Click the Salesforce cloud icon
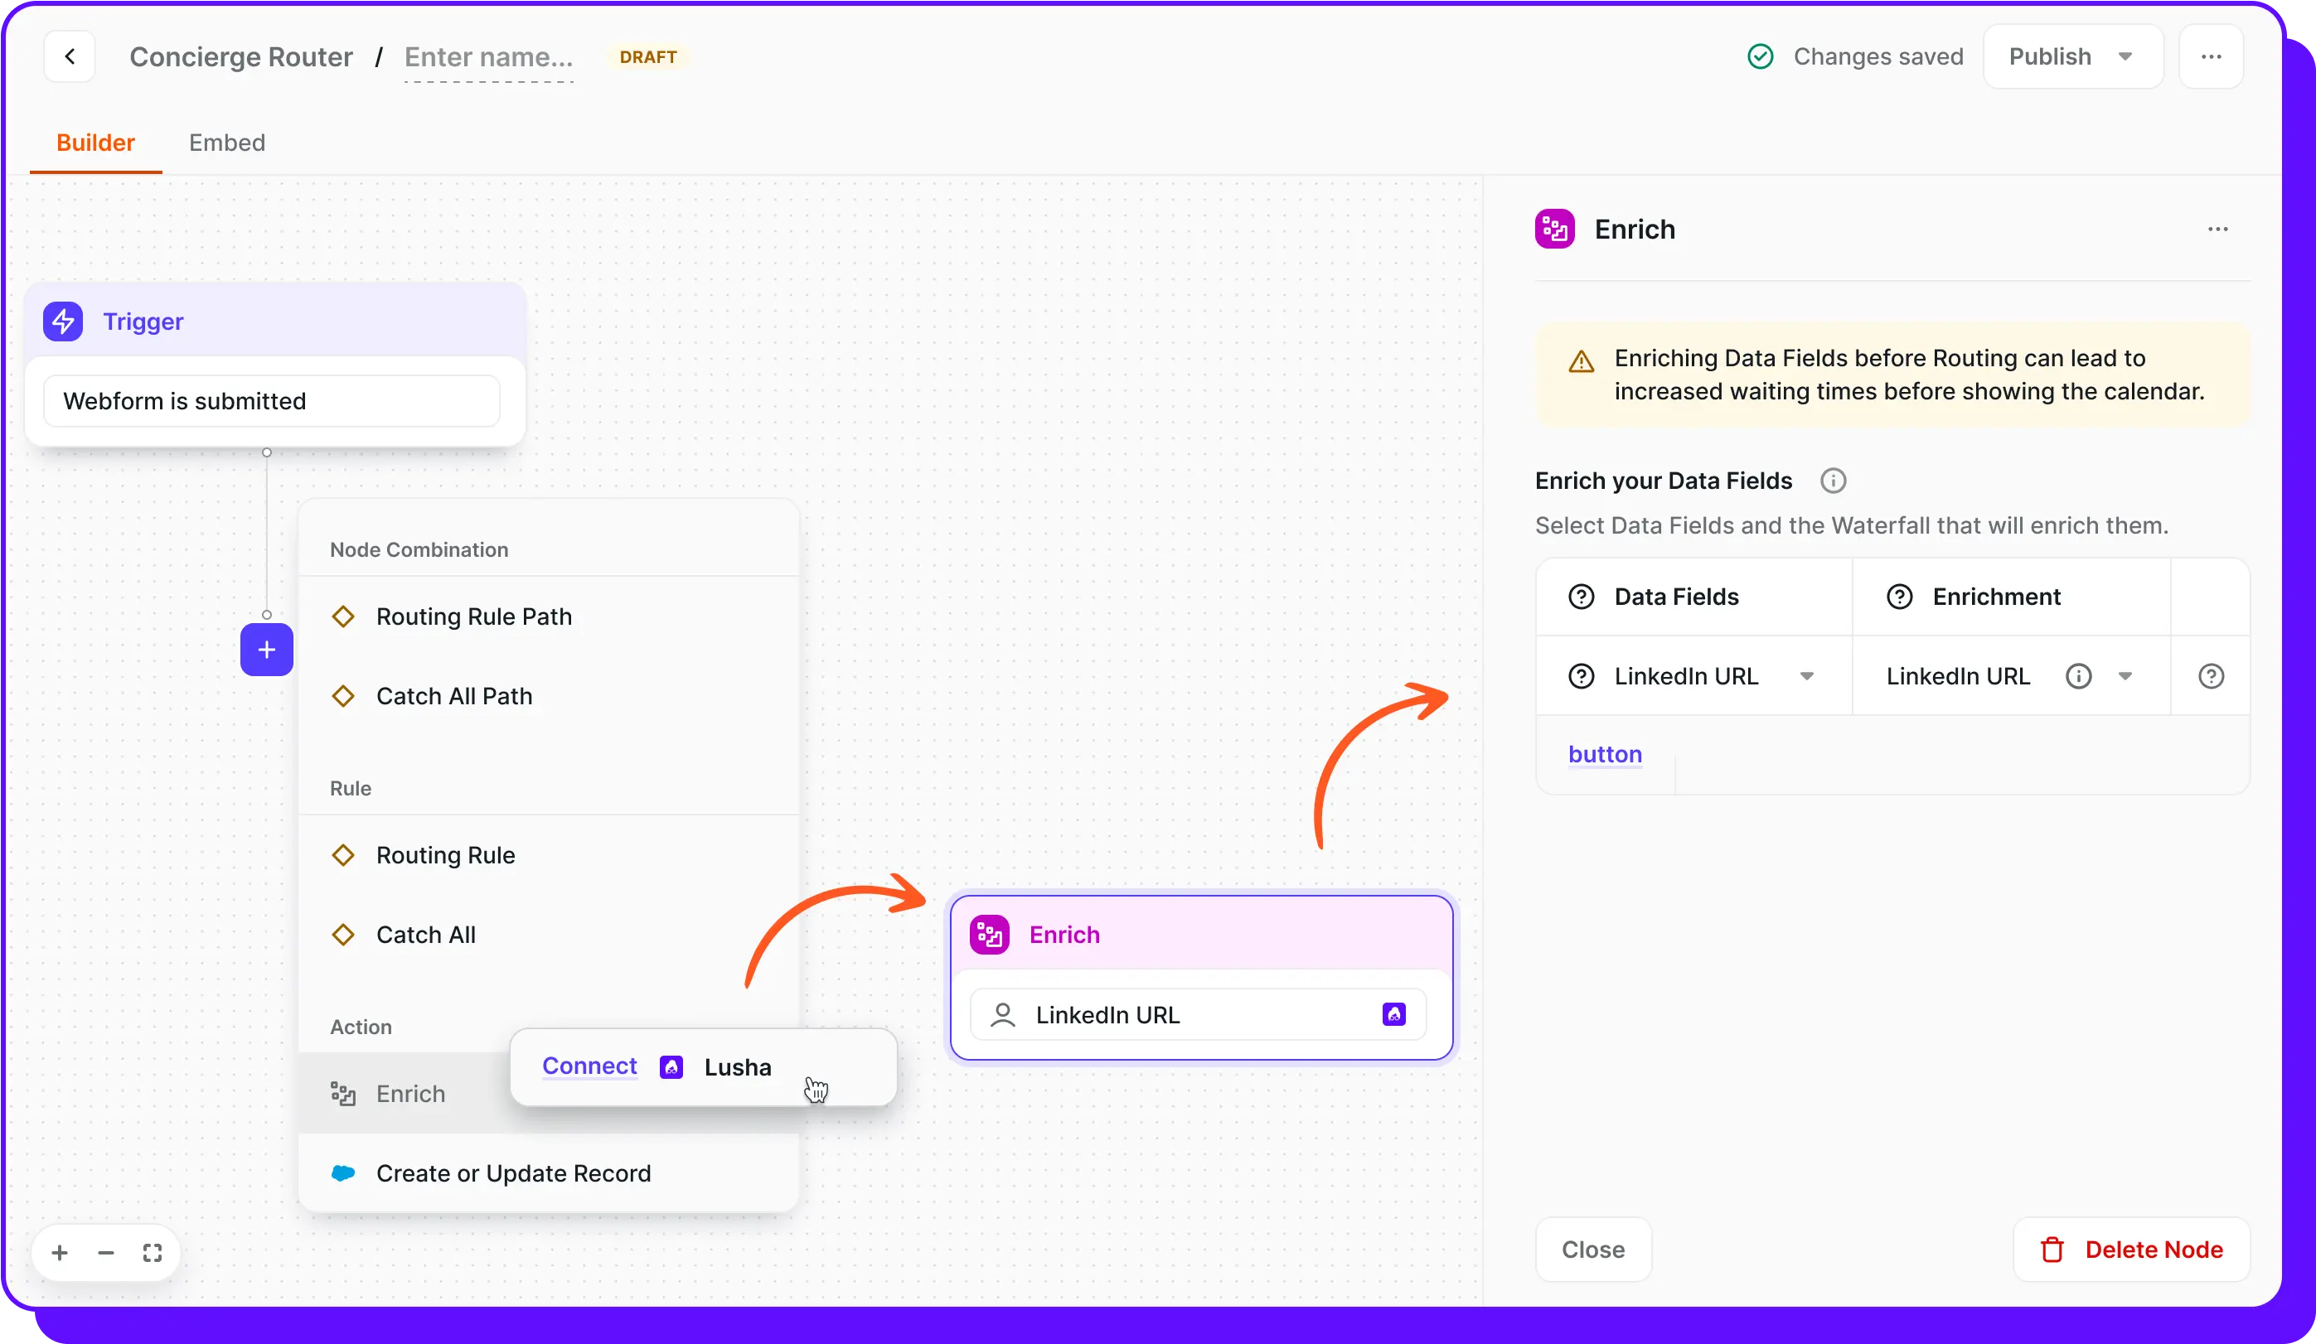Image resolution: width=2316 pixels, height=1344 pixels. click(x=343, y=1173)
